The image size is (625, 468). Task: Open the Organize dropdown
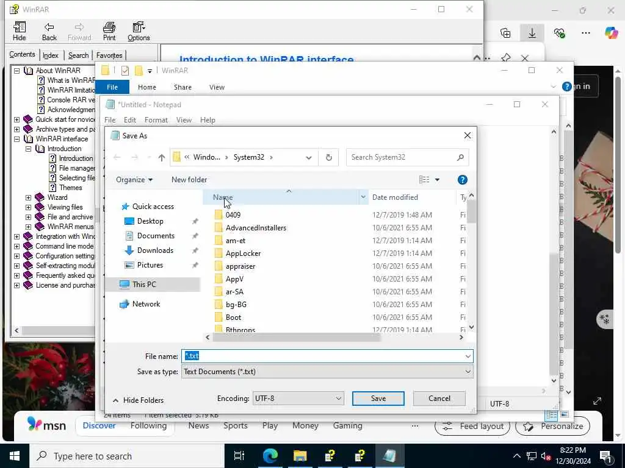134,180
